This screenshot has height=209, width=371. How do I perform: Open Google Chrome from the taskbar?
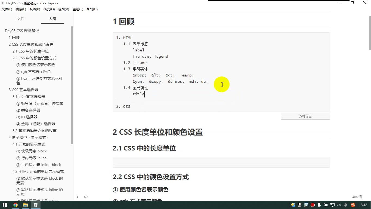pyautogui.click(x=15, y=205)
